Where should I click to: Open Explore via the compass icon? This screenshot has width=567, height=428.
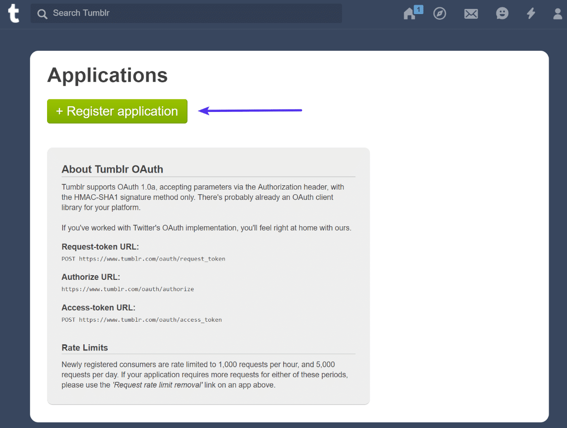point(439,13)
